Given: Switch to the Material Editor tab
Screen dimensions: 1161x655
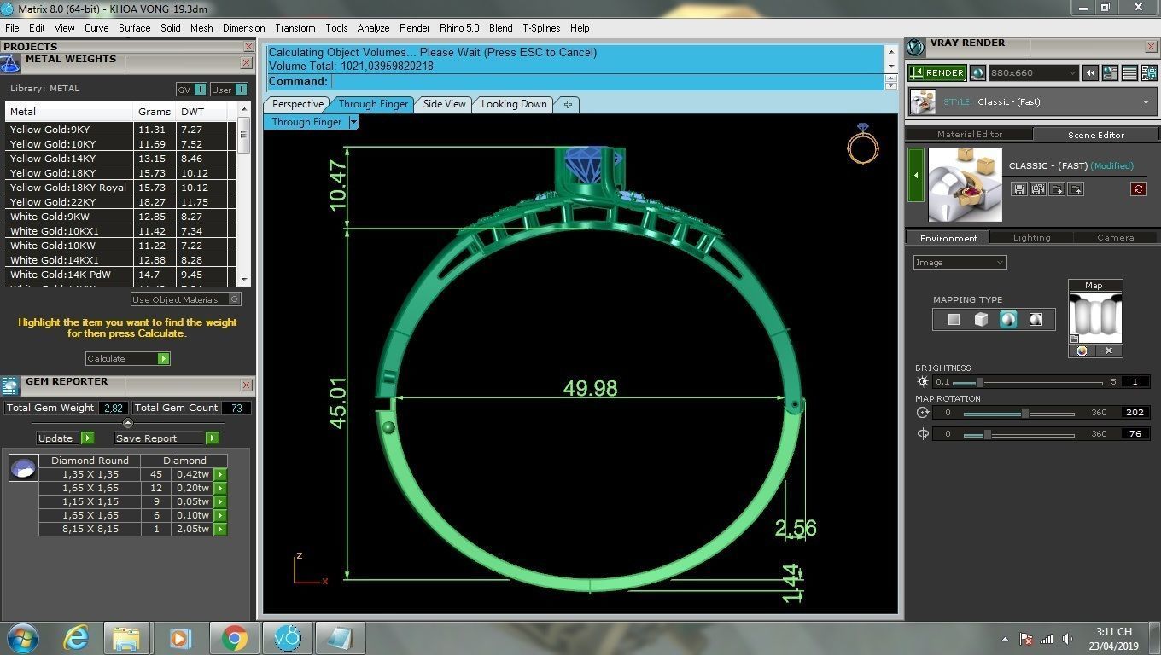Looking at the screenshot, I should (x=969, y=135).
